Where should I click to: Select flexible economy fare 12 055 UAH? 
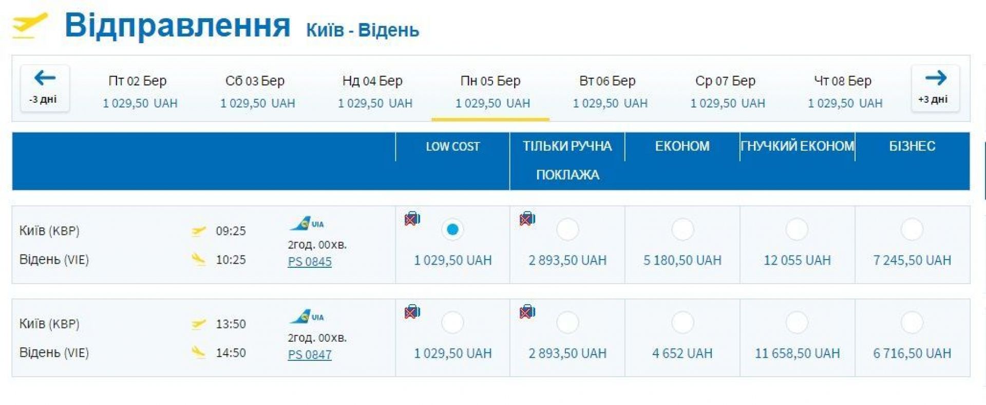tap(797, 230)
